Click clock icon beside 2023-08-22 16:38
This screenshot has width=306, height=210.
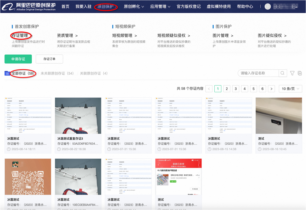tap(59, 149)
